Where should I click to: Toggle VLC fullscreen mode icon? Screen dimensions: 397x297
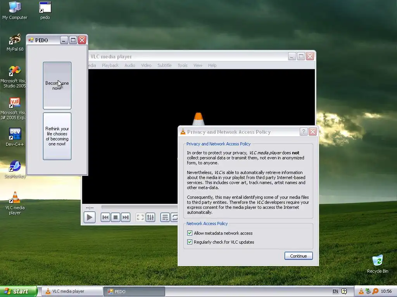point(140,217)
